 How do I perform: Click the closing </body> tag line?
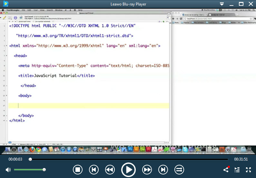tap(26, 115)
